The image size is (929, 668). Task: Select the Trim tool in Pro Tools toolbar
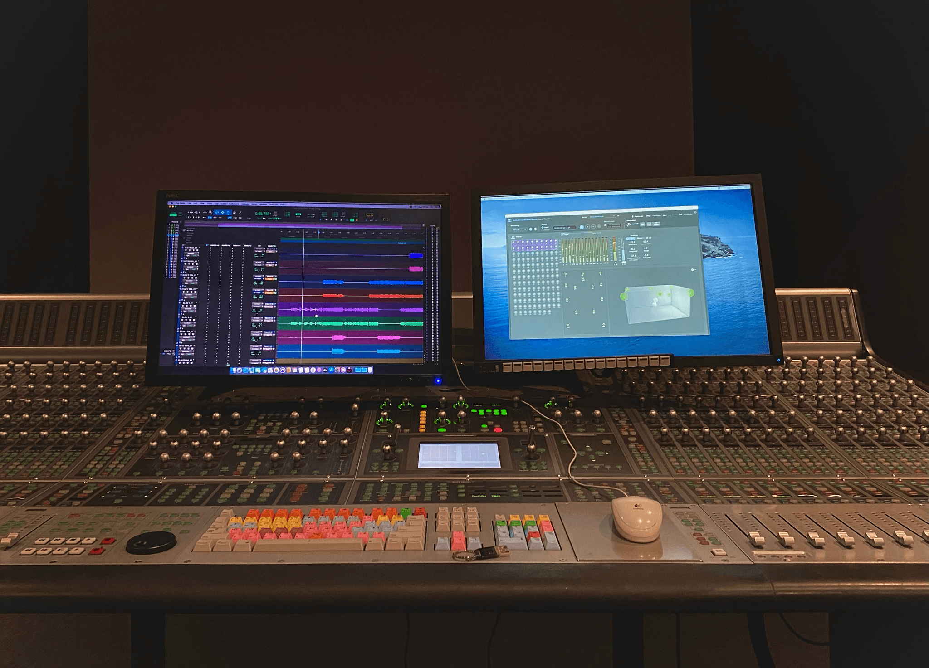coord(217,212)
